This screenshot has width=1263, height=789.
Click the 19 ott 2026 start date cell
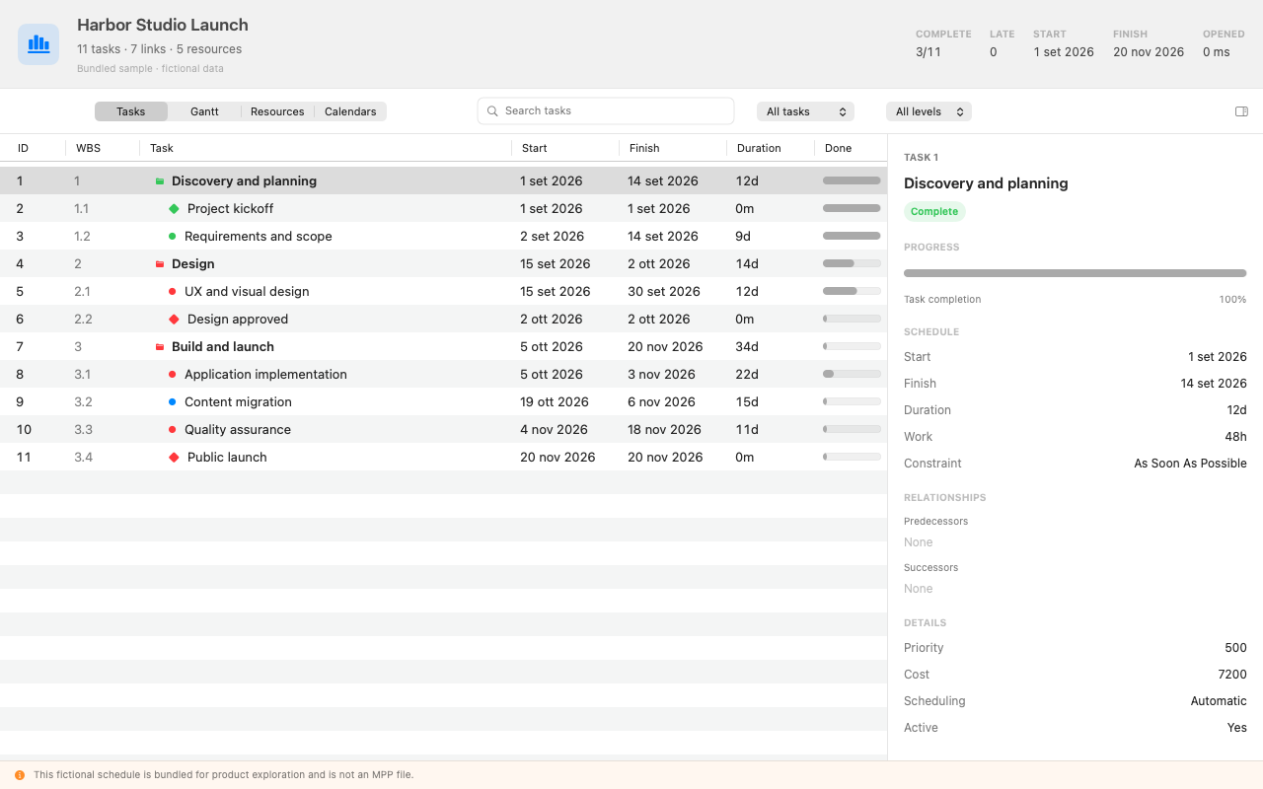pos(555,402)
